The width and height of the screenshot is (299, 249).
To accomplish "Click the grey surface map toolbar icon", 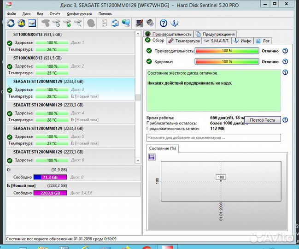I will [46, 23].
